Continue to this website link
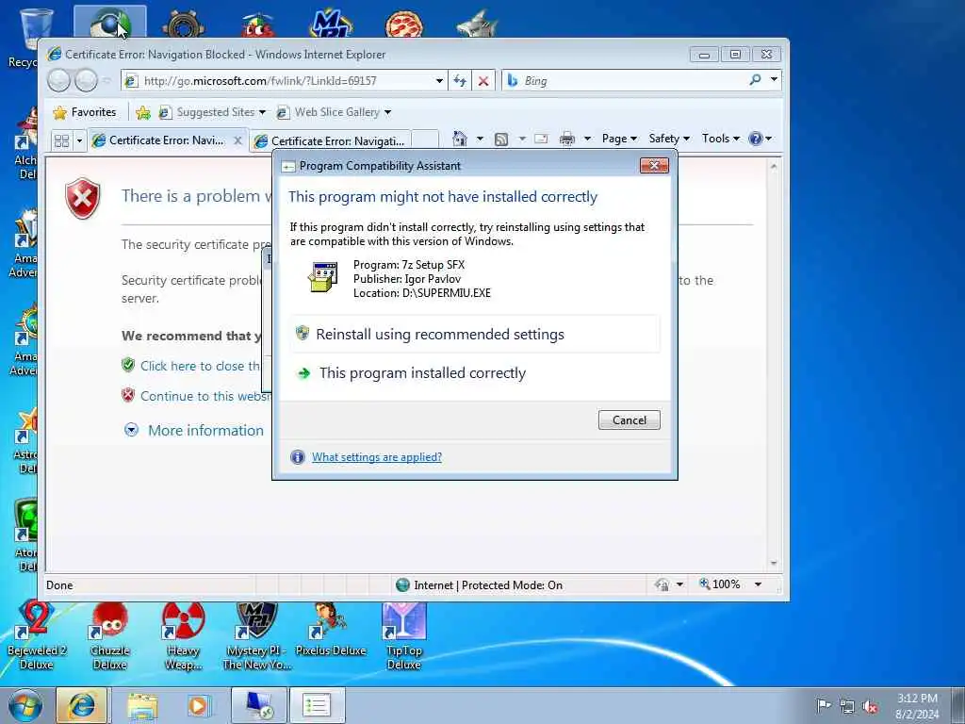The width and height of the screenshot is (965, 724). click(x=204, y=396)
